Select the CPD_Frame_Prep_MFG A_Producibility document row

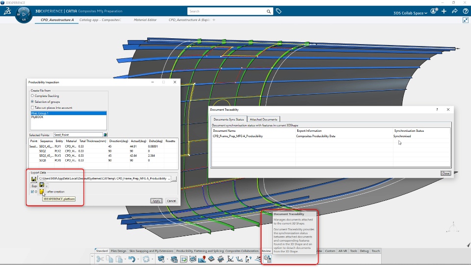331,136
